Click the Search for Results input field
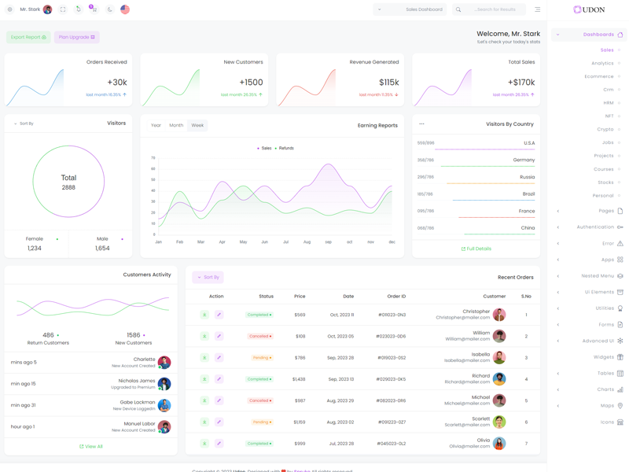Image resolution: width=629 pixels, height=472 pixels. (495, 9)
